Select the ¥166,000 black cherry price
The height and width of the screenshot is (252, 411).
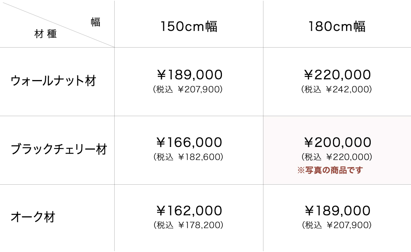(x=189, y=142)
